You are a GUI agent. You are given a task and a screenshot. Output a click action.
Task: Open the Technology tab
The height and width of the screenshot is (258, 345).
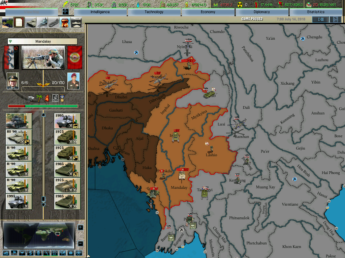click(x=154, y=12)
